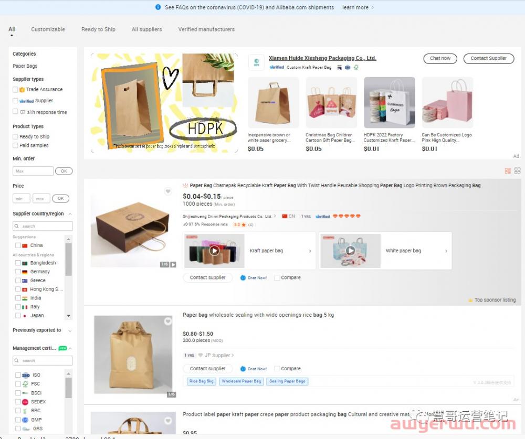Switch to the Customizable tab
Viewport: 525px width, 439px height.
pos(48,29)
